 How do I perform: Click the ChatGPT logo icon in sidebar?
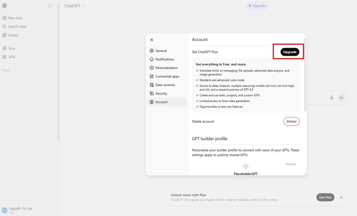click(5, 6)
